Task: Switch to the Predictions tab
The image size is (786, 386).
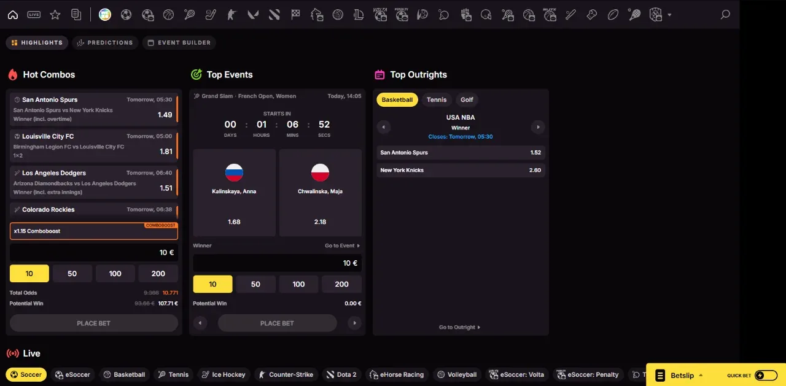Action: [105, 42]
